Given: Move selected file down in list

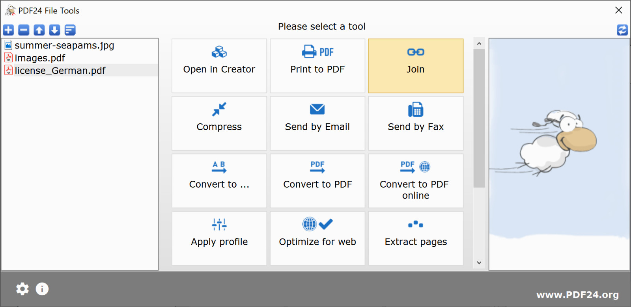Looking at the screenshot, I should 54,30.
